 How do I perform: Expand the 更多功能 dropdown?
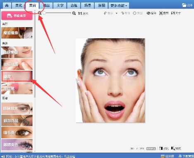click(119, 6)
